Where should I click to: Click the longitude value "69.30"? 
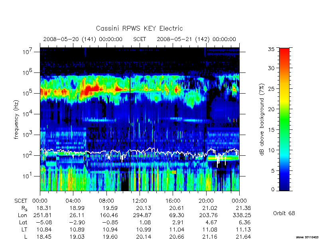pos(177,215)
